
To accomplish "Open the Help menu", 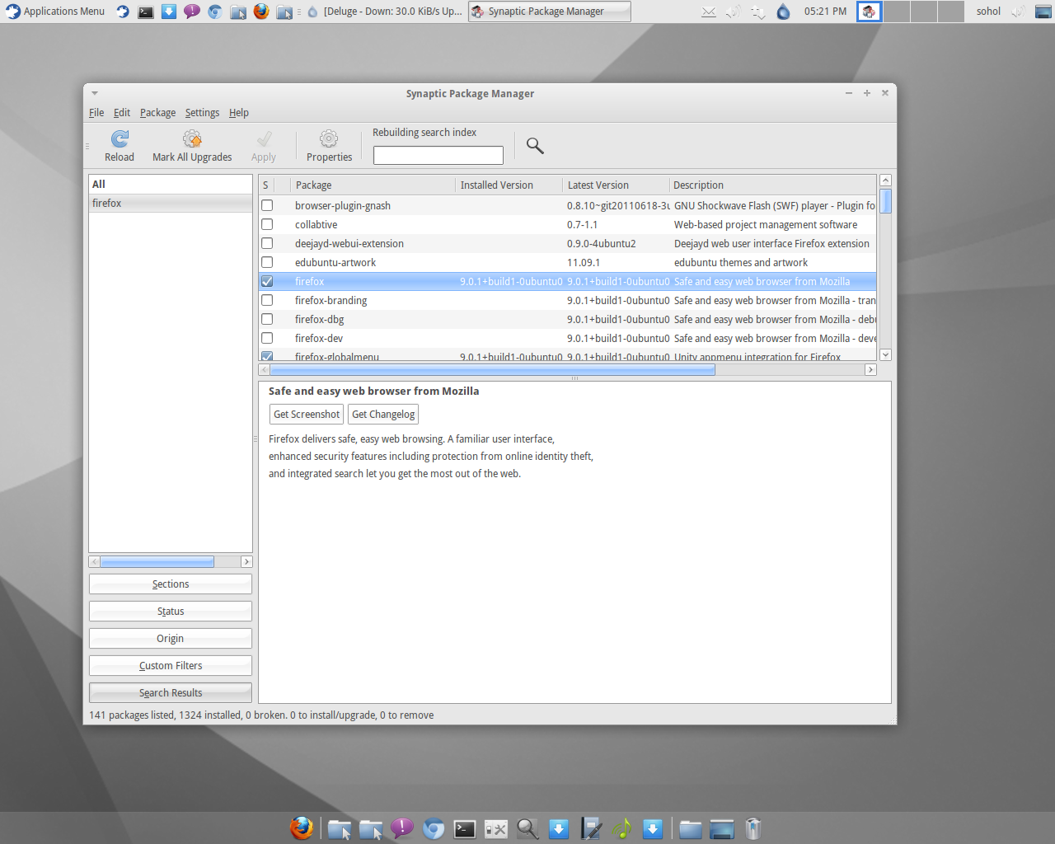I will pyautogui.click(x=239, y=113).
